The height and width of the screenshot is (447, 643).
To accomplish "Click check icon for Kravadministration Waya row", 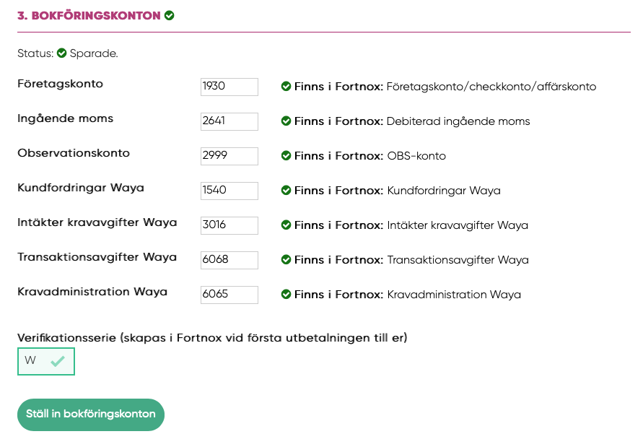I will 286,295.
